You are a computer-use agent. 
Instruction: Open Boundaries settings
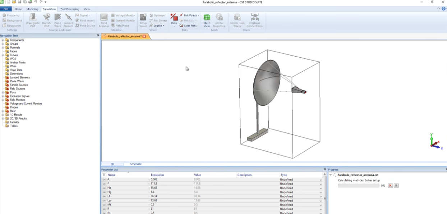pyautogui.click(x=11, y=25)
